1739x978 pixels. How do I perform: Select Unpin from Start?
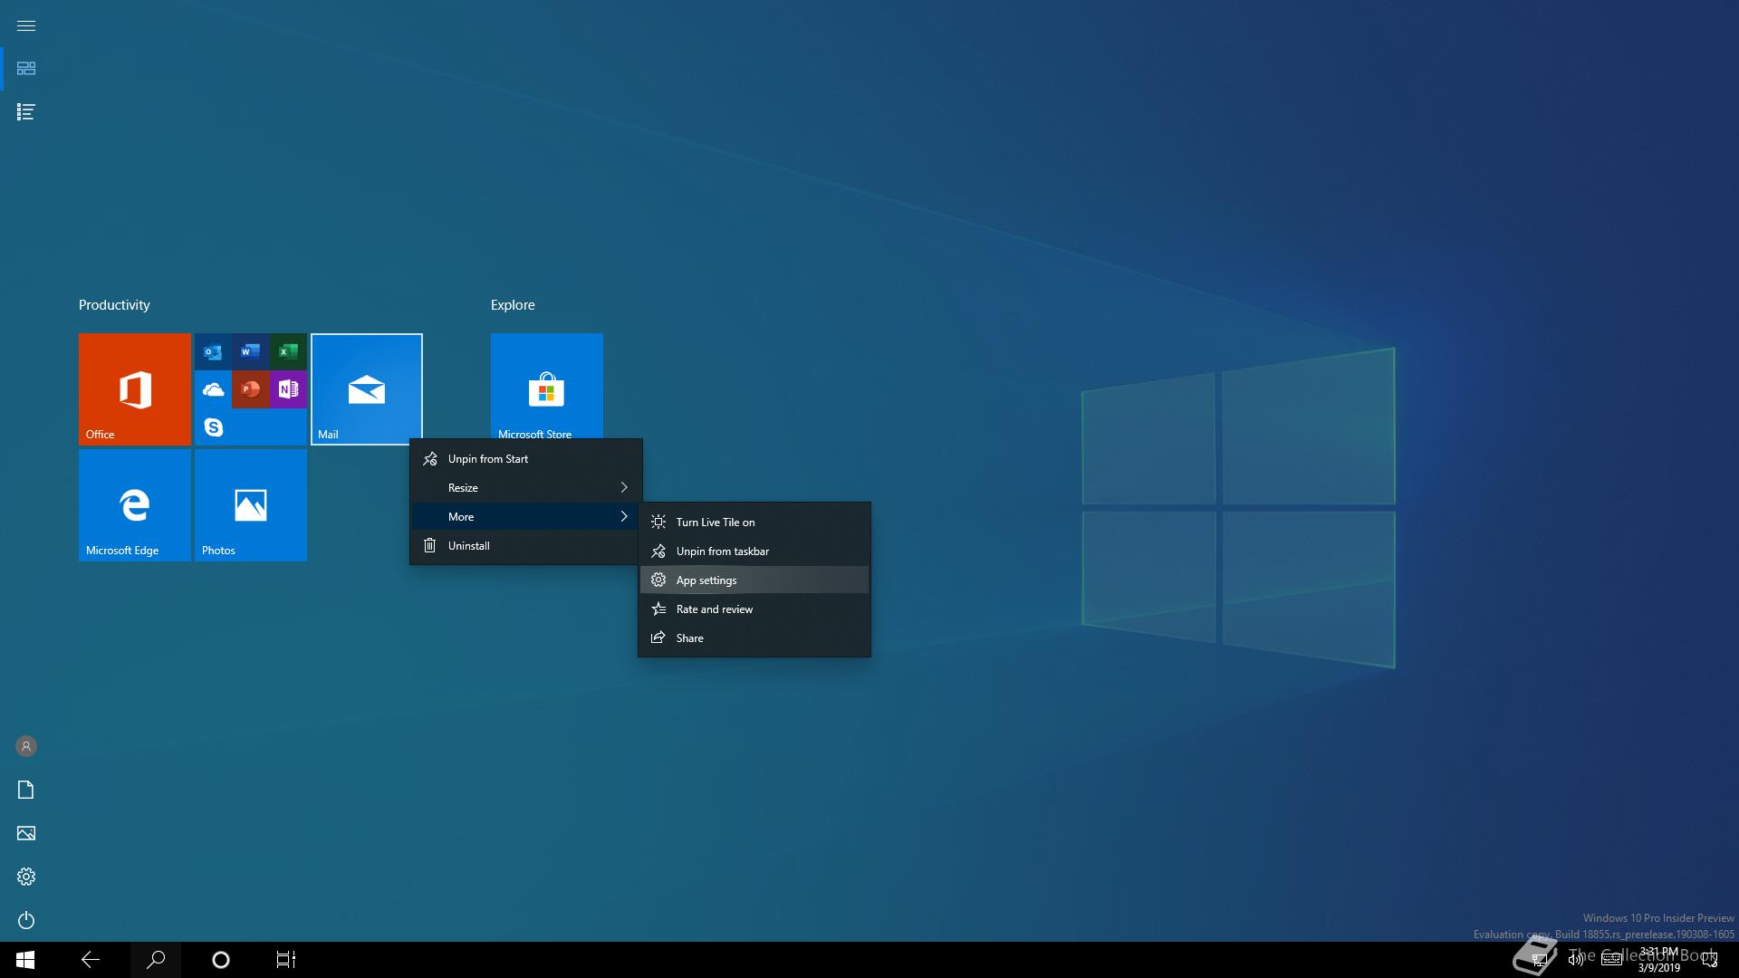coord(526,459)
